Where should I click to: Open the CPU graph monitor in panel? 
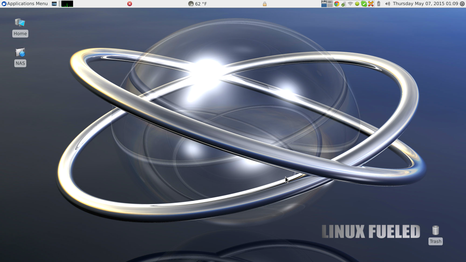coord(67,4)
